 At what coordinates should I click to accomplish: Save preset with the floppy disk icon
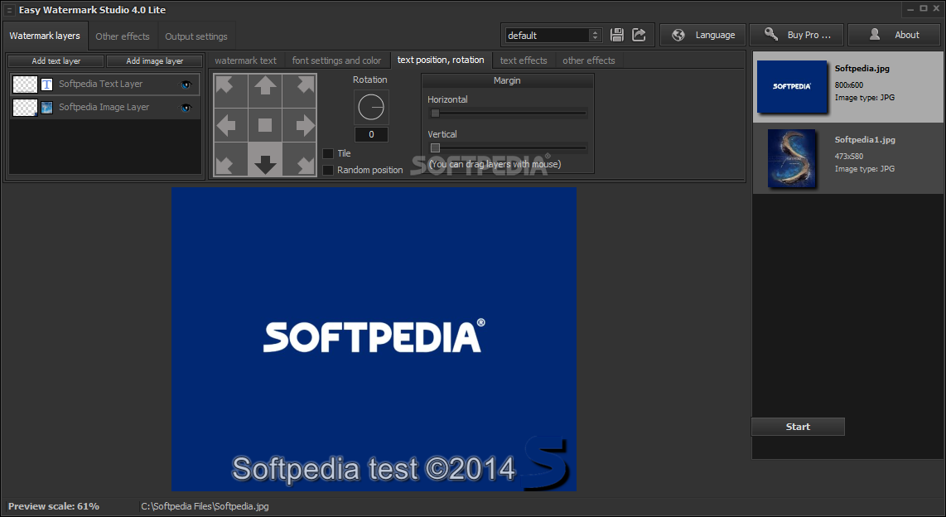(x=616, y=35)
